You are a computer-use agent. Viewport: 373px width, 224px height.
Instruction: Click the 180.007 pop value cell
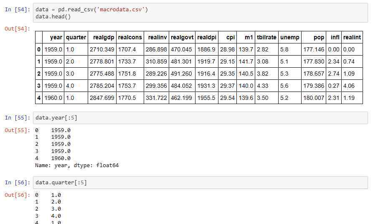pos(314,98)
